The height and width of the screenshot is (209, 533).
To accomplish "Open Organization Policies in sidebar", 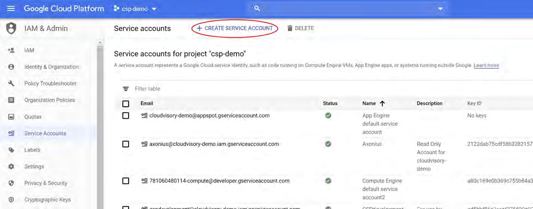I will pos(49,100).
